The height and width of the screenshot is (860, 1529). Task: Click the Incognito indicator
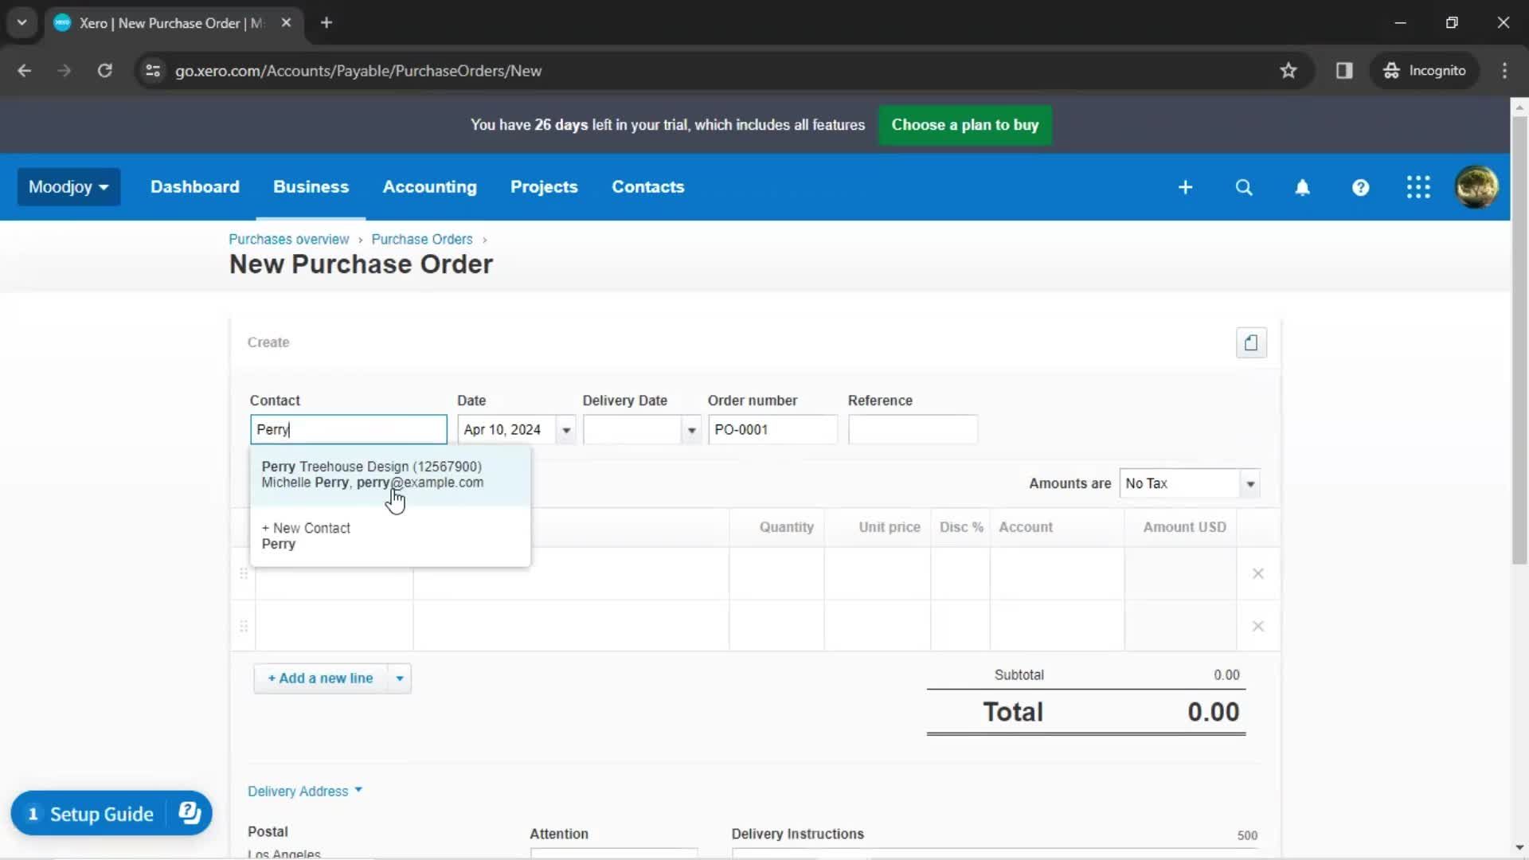pos(1425,71)
